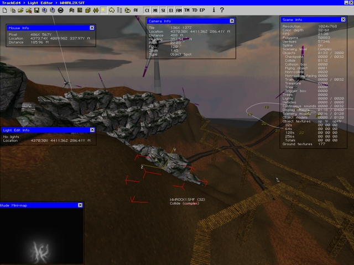
Task: Close the Altitude Mini-map panel
Action: (80, 205)
